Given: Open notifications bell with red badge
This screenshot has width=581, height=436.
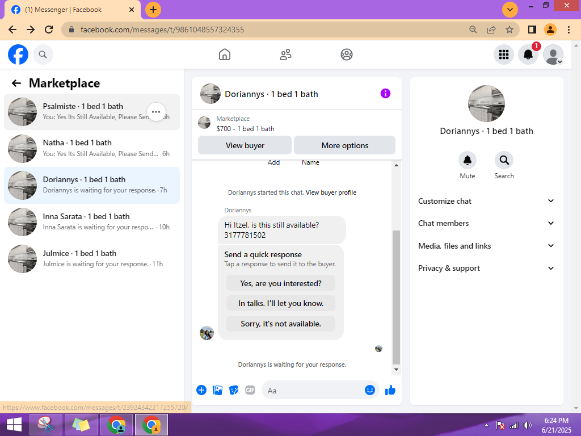Looking at the screenshot, I should [x=528, y=54].
